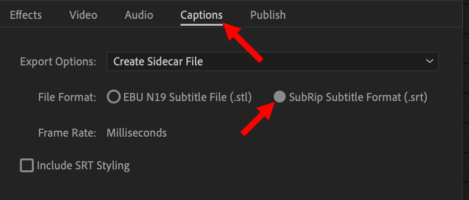The height and width of the screenshot is (200, 469).
Task: Click the Include SRT Styling label
Action: (x=83, y=165)
